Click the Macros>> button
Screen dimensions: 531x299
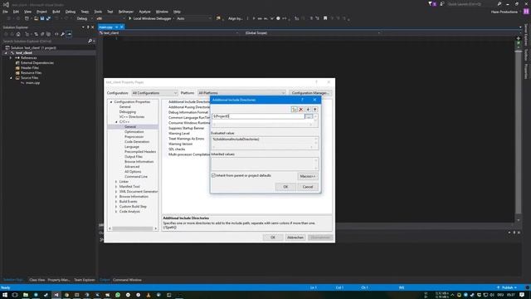[307, 176]
